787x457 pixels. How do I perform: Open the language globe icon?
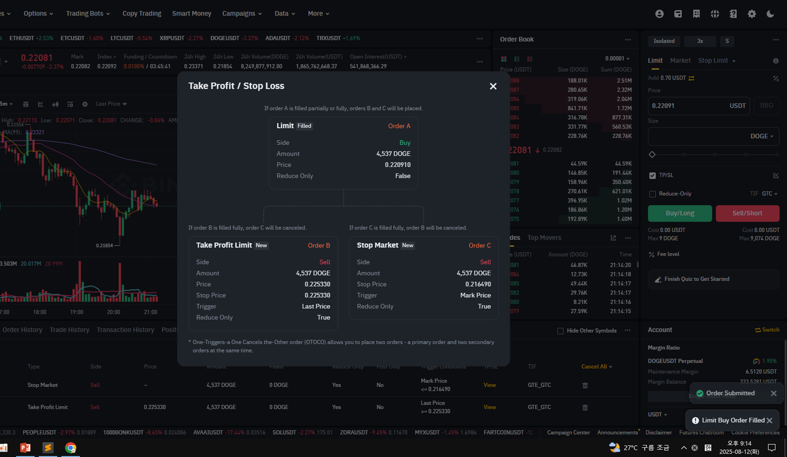pyautogui.click(x=715, y=14)
